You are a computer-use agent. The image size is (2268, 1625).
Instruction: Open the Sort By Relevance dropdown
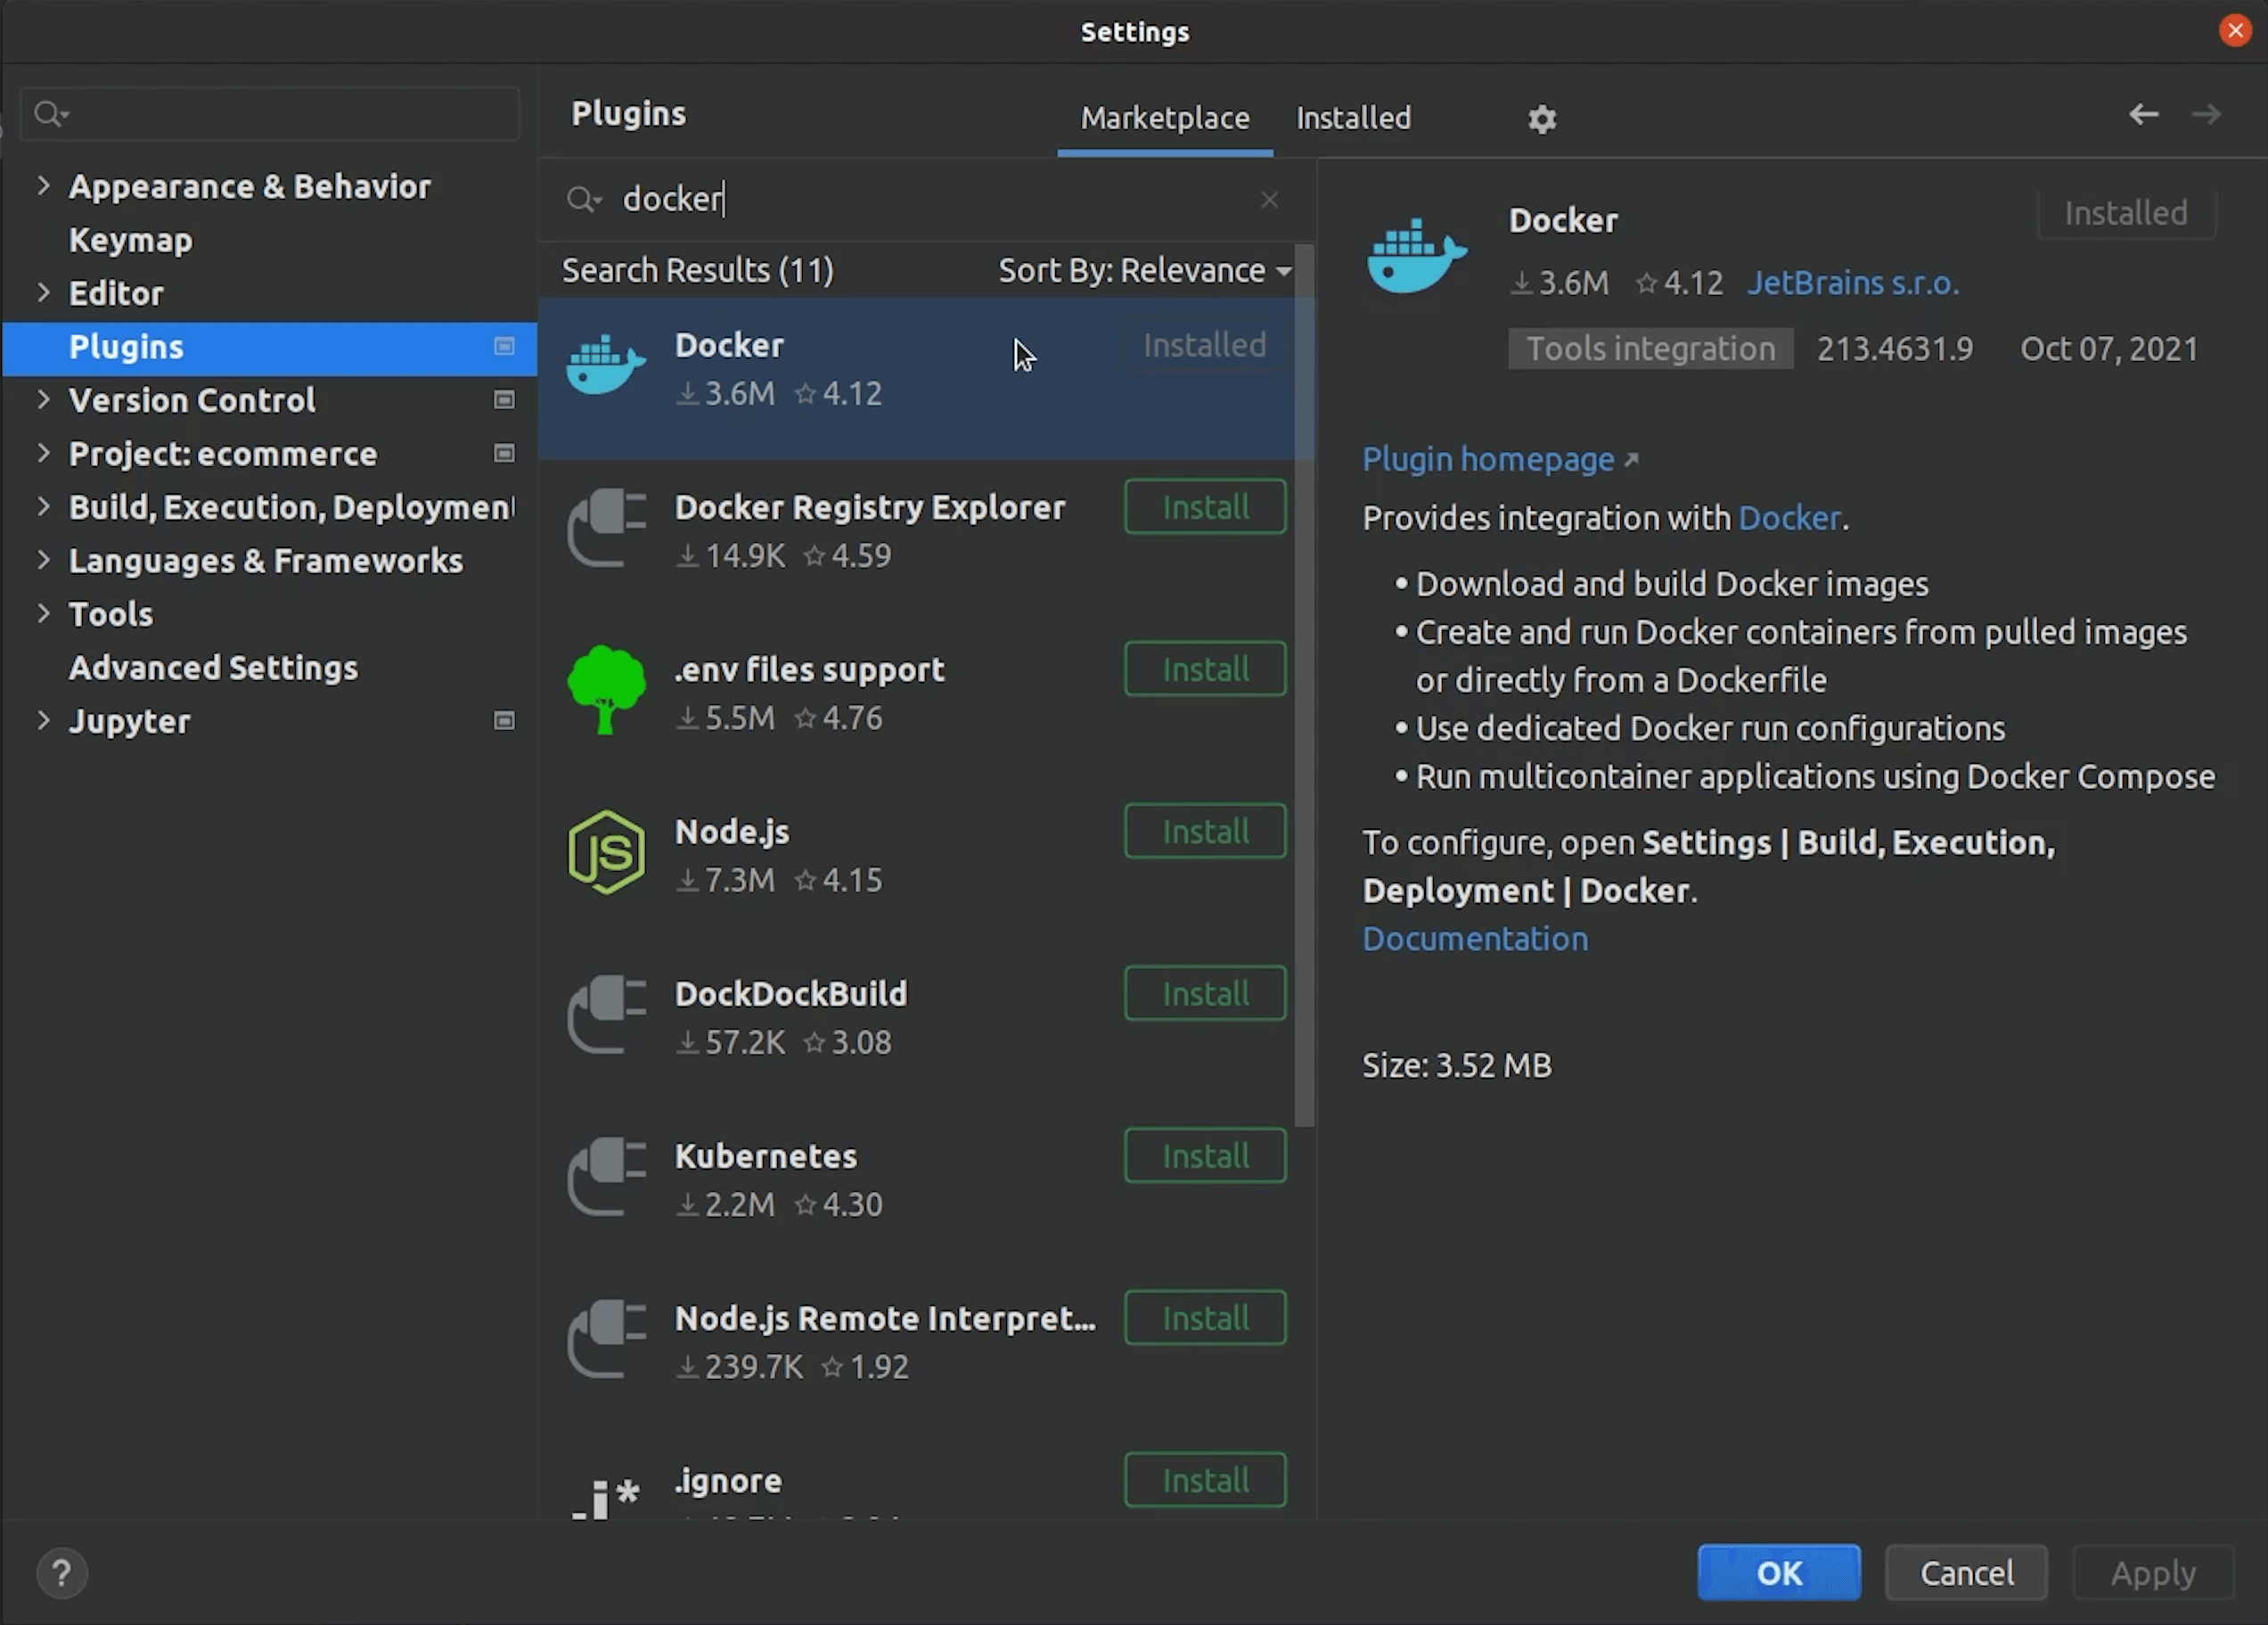tap(1144, 270)
